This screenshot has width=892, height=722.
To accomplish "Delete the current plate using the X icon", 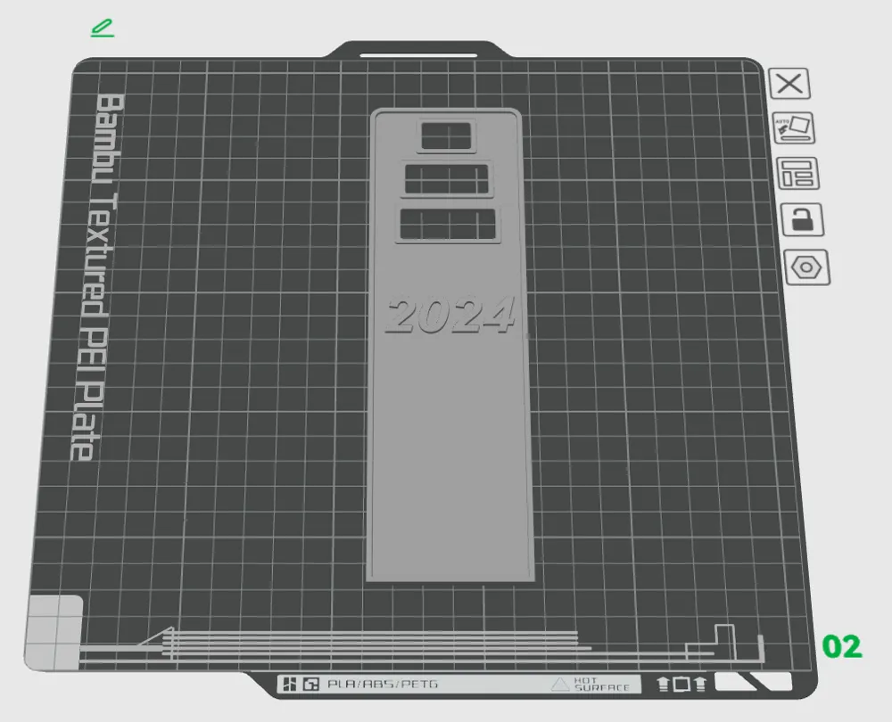I will pyautogui.click(x=790, y=85).
